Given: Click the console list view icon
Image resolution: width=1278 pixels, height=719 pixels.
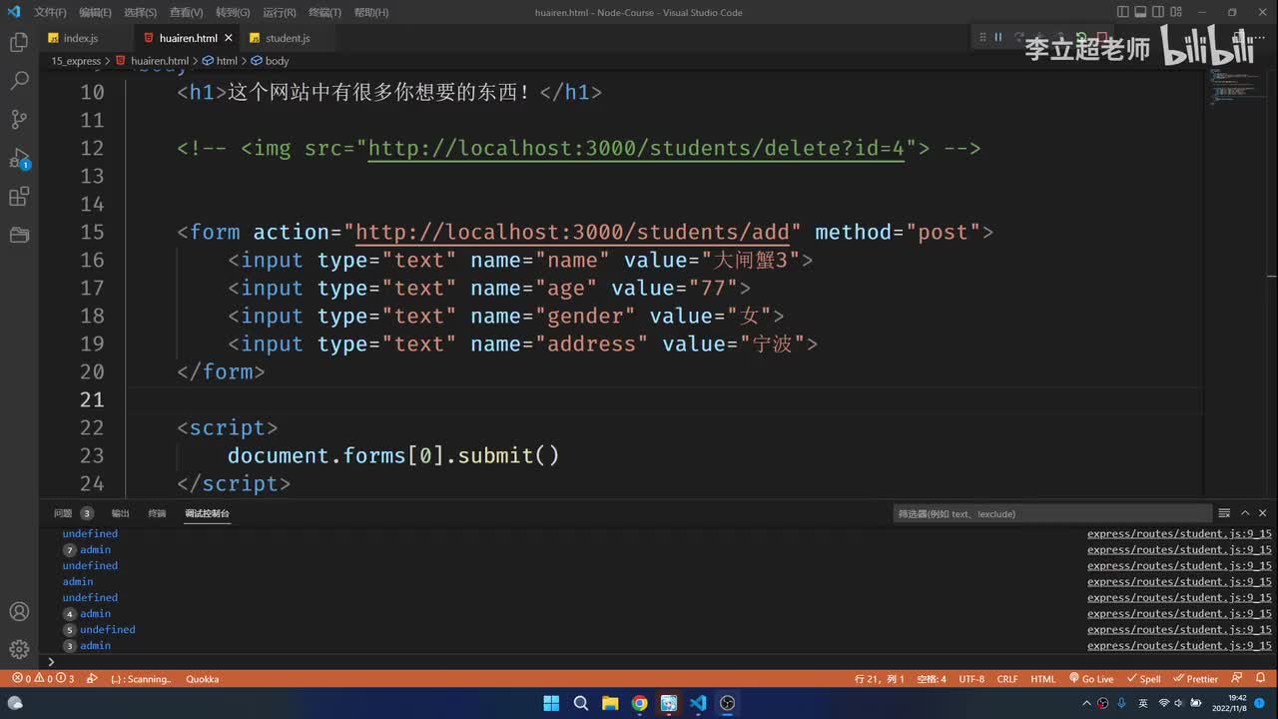Looking at the screenshot, I should coord(1224,513).
